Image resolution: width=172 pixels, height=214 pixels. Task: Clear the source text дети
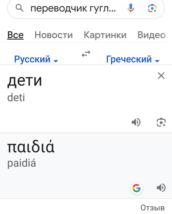tap(161, 76)
